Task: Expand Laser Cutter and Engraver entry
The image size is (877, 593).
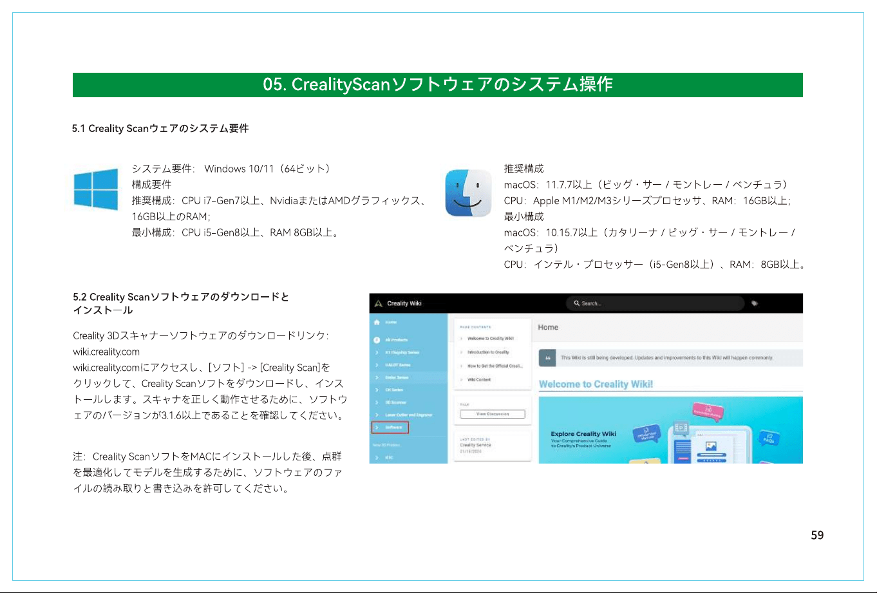Action: [409, 415]
